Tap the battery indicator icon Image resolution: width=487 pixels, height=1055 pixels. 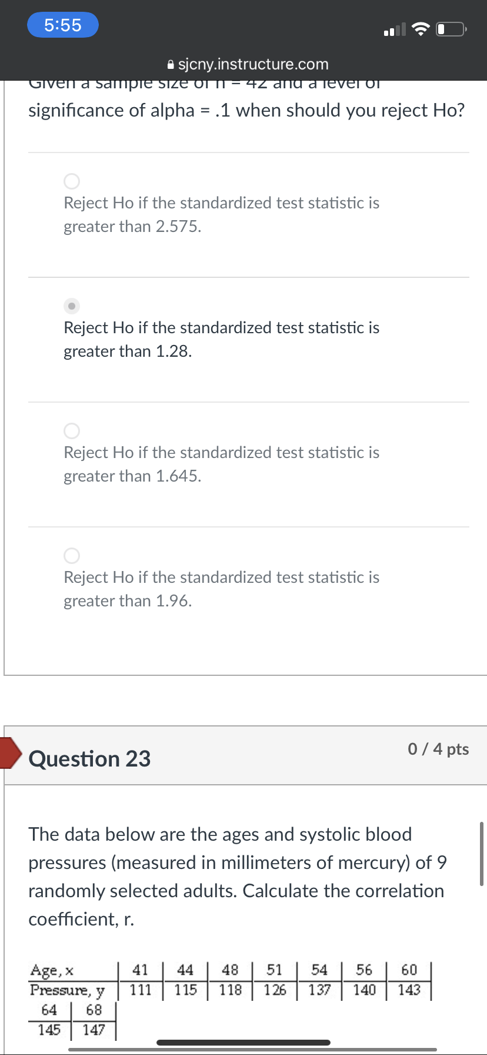(x=451, y=29)
